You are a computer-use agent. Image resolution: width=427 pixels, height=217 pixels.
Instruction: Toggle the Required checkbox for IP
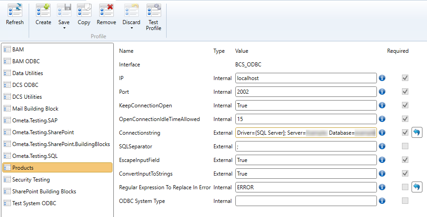[405, 78]
